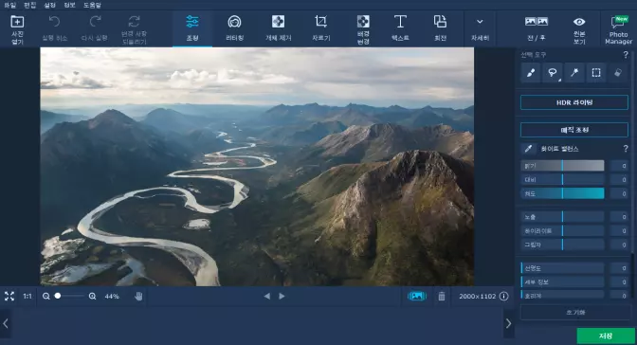
Task: Open the 설정 menu
Action: pyautogui.click(x=49, y=5)
